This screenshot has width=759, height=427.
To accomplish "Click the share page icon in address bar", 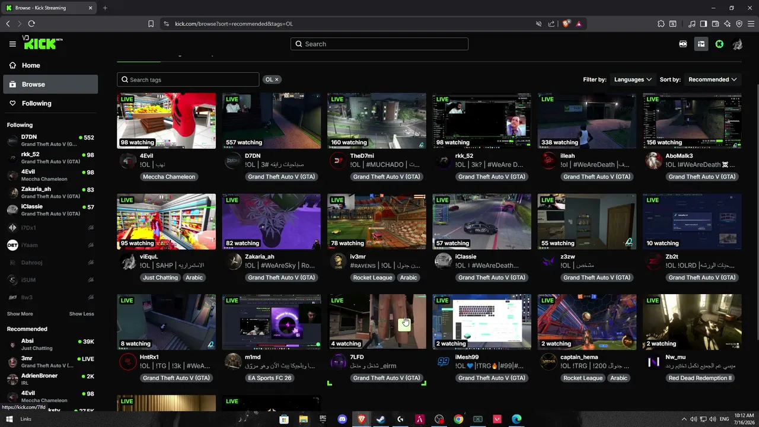I will (x=551, y=24).
